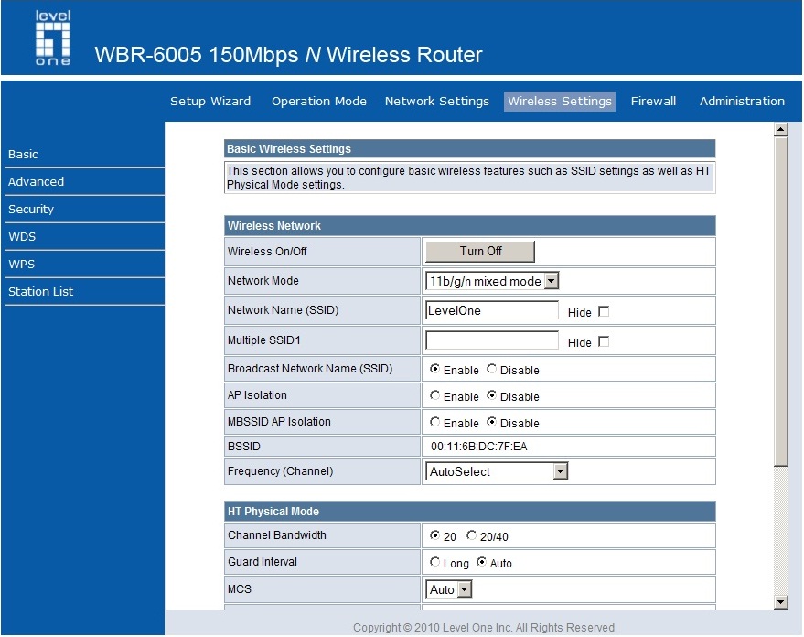Expand the Network Mode dropdown
Viewport: 804px width, 637px height.
pos(492,281)
